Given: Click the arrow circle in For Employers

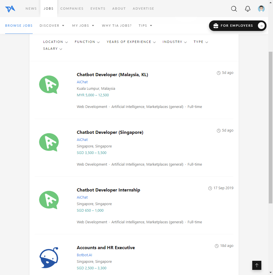Looking at the screenshot, I should pos(261,26).
